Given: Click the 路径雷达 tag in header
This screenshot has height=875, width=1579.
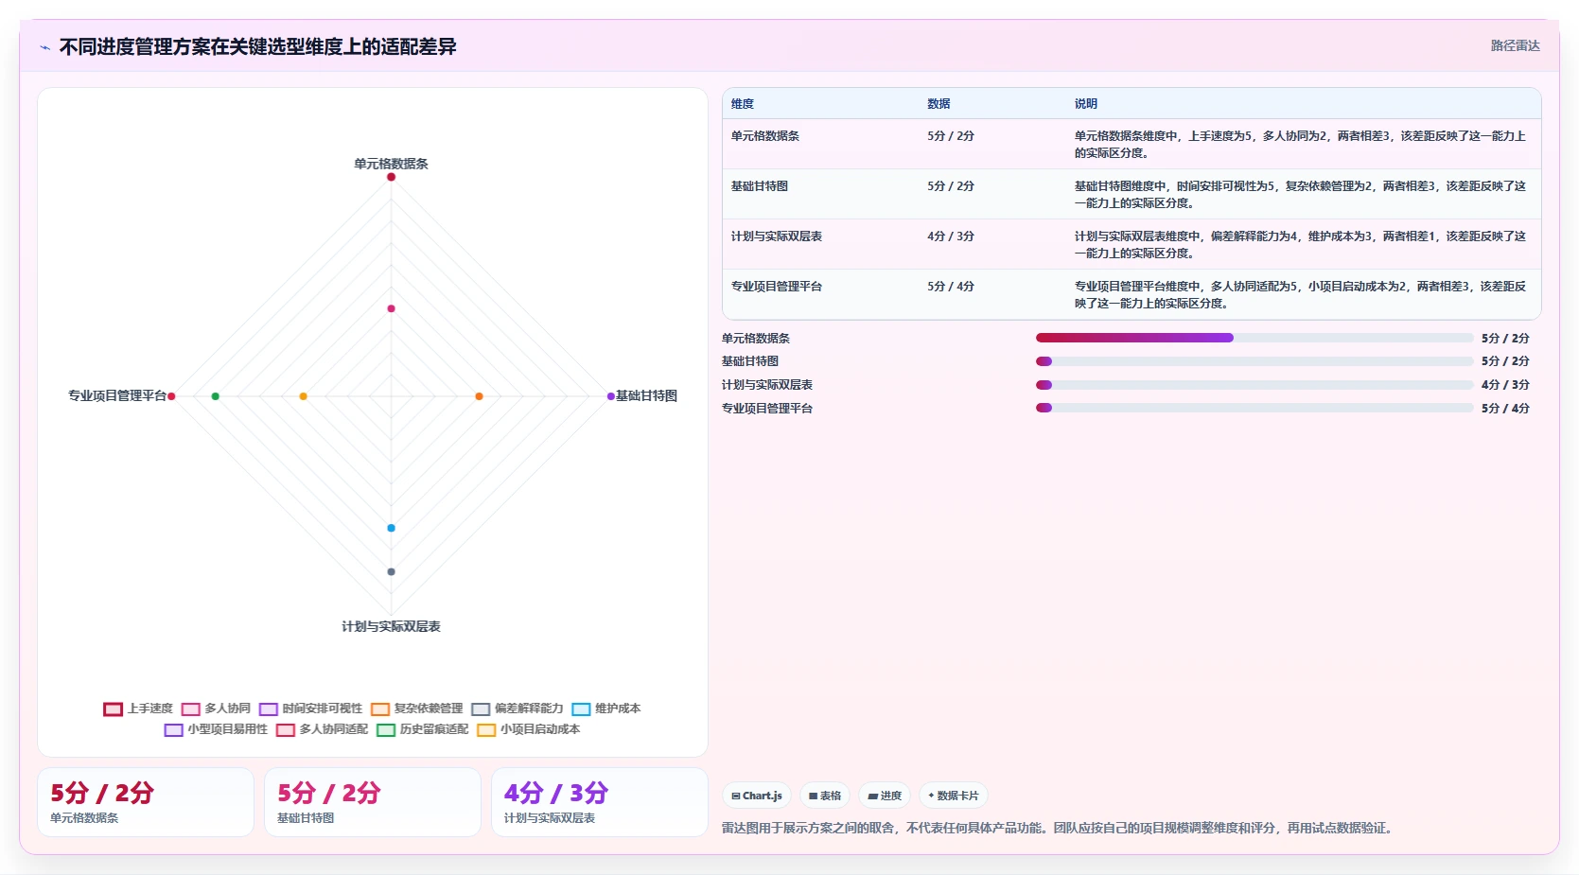Looking at the screenshot, I should (1516, 45).
